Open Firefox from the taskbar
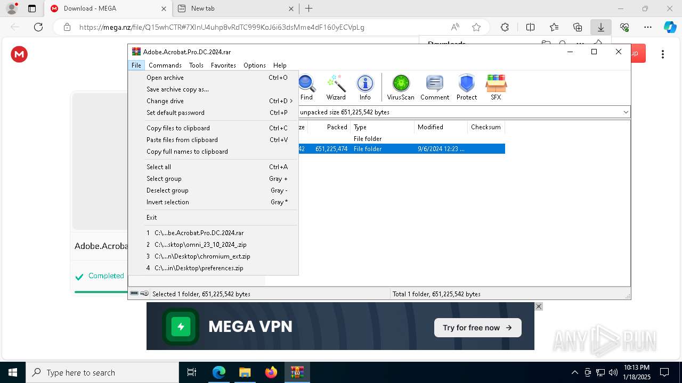Image resolution: width=682 pixels, height=383 pixels. coord(271,372)
